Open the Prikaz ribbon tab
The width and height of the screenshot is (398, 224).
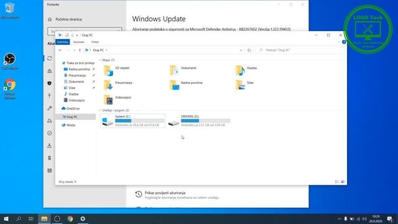click(95, 42)
